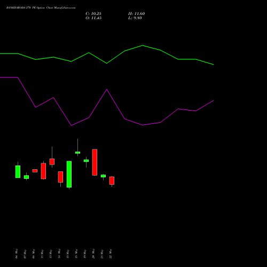Click the chart title text at top left
Viewport: 267px width, 267px height.
pos(41,8)
